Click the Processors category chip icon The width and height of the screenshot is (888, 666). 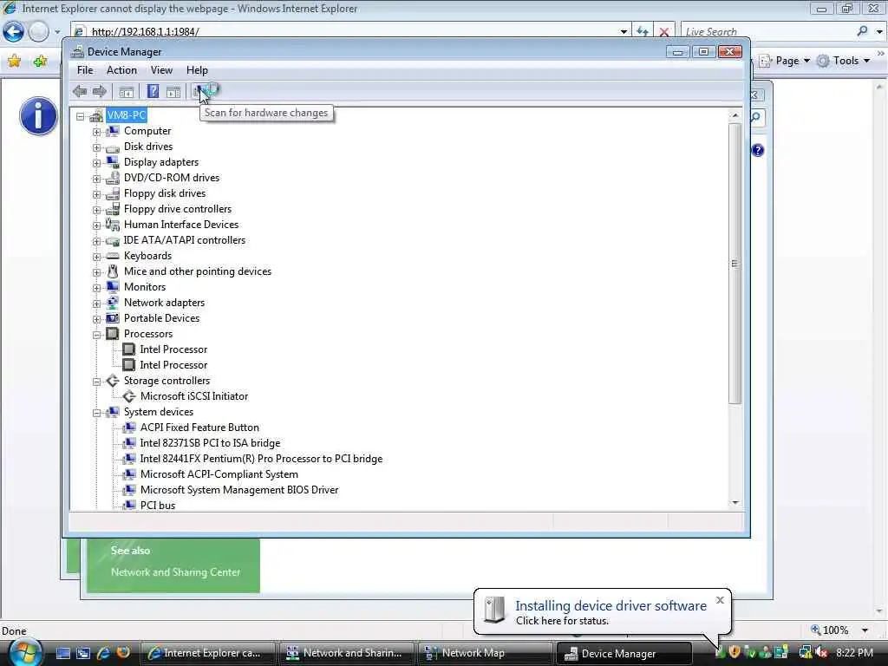click(113, 334)
